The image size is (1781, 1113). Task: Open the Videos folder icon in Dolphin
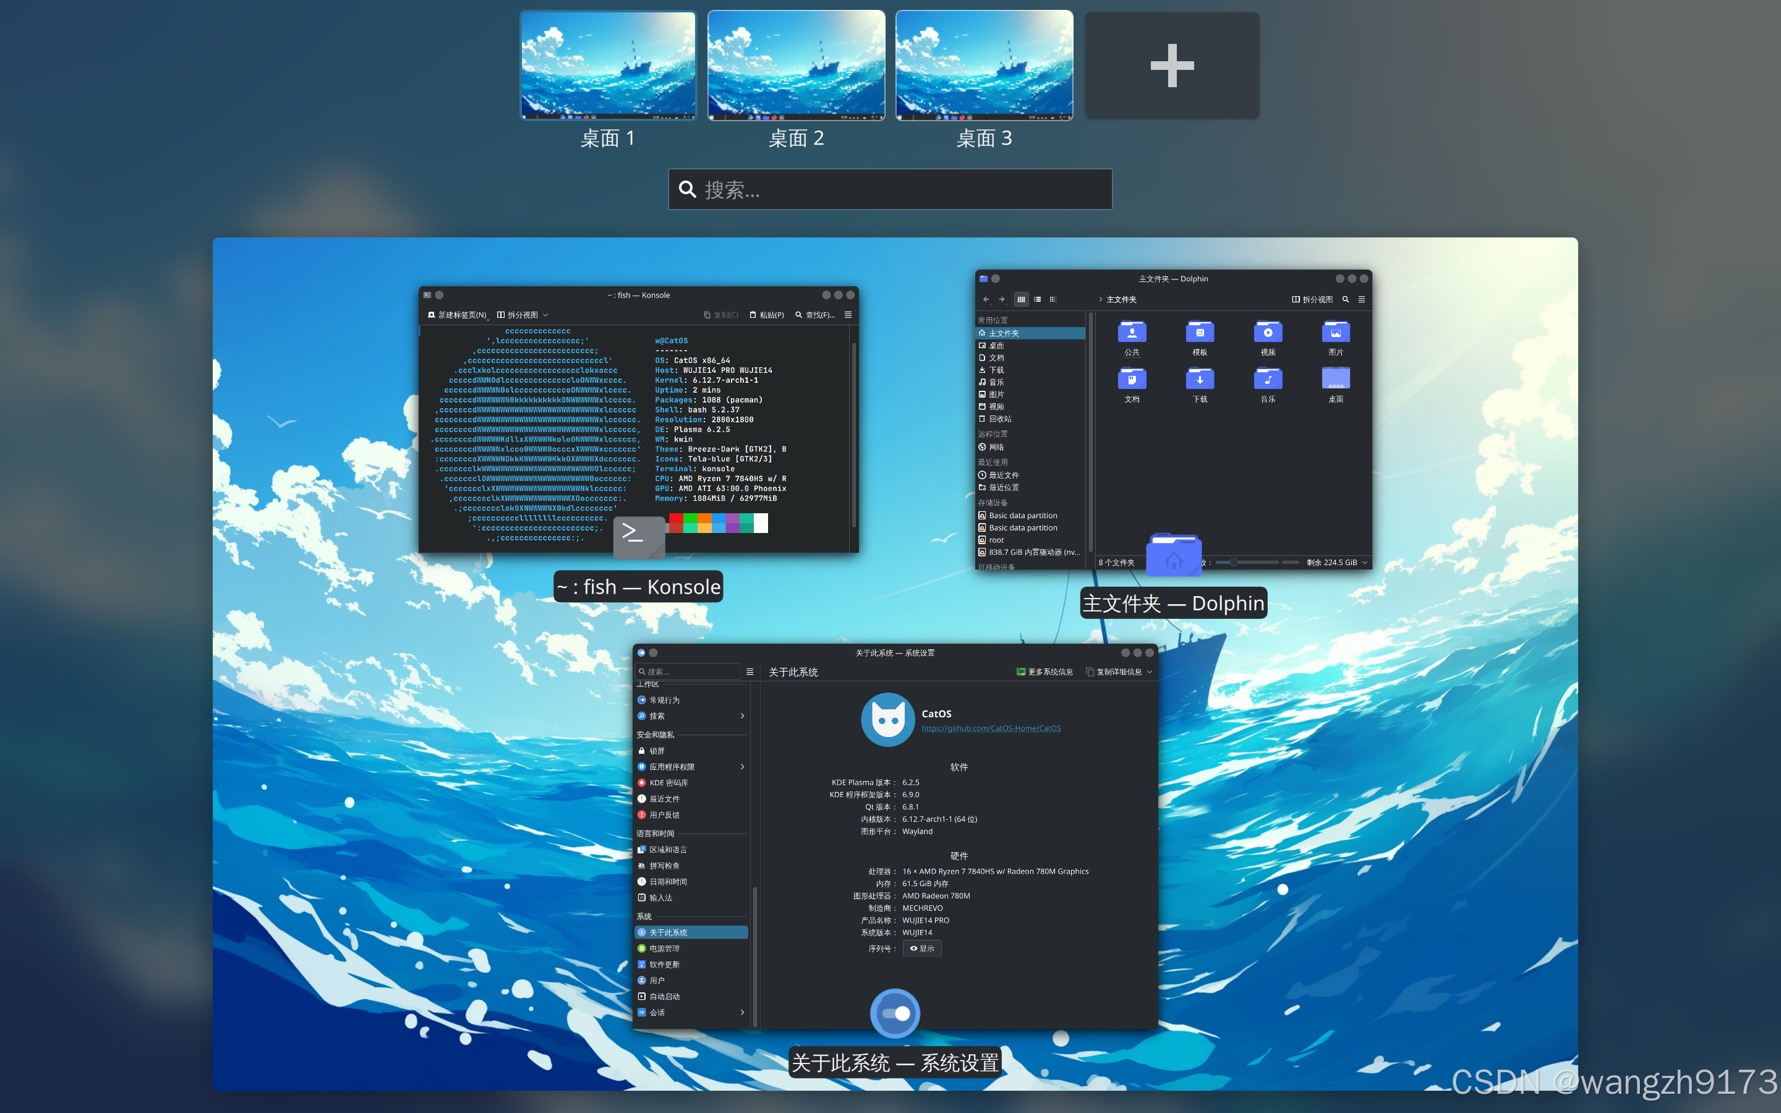[1267, 333]
